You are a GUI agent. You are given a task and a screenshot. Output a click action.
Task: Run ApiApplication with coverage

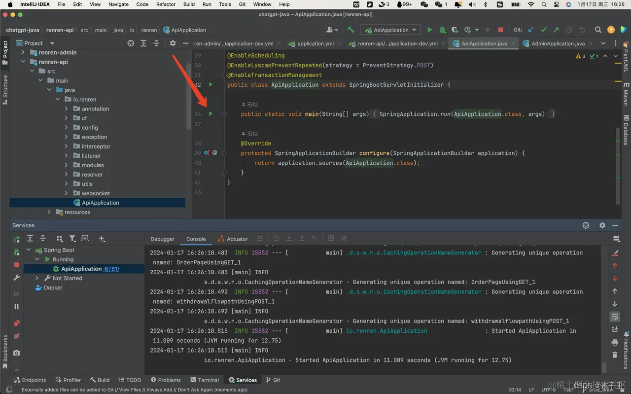455,30
